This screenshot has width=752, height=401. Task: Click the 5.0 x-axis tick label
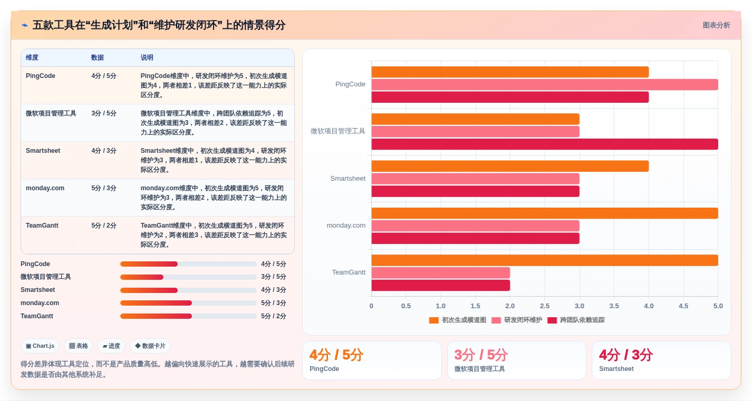tap(718, 306)
